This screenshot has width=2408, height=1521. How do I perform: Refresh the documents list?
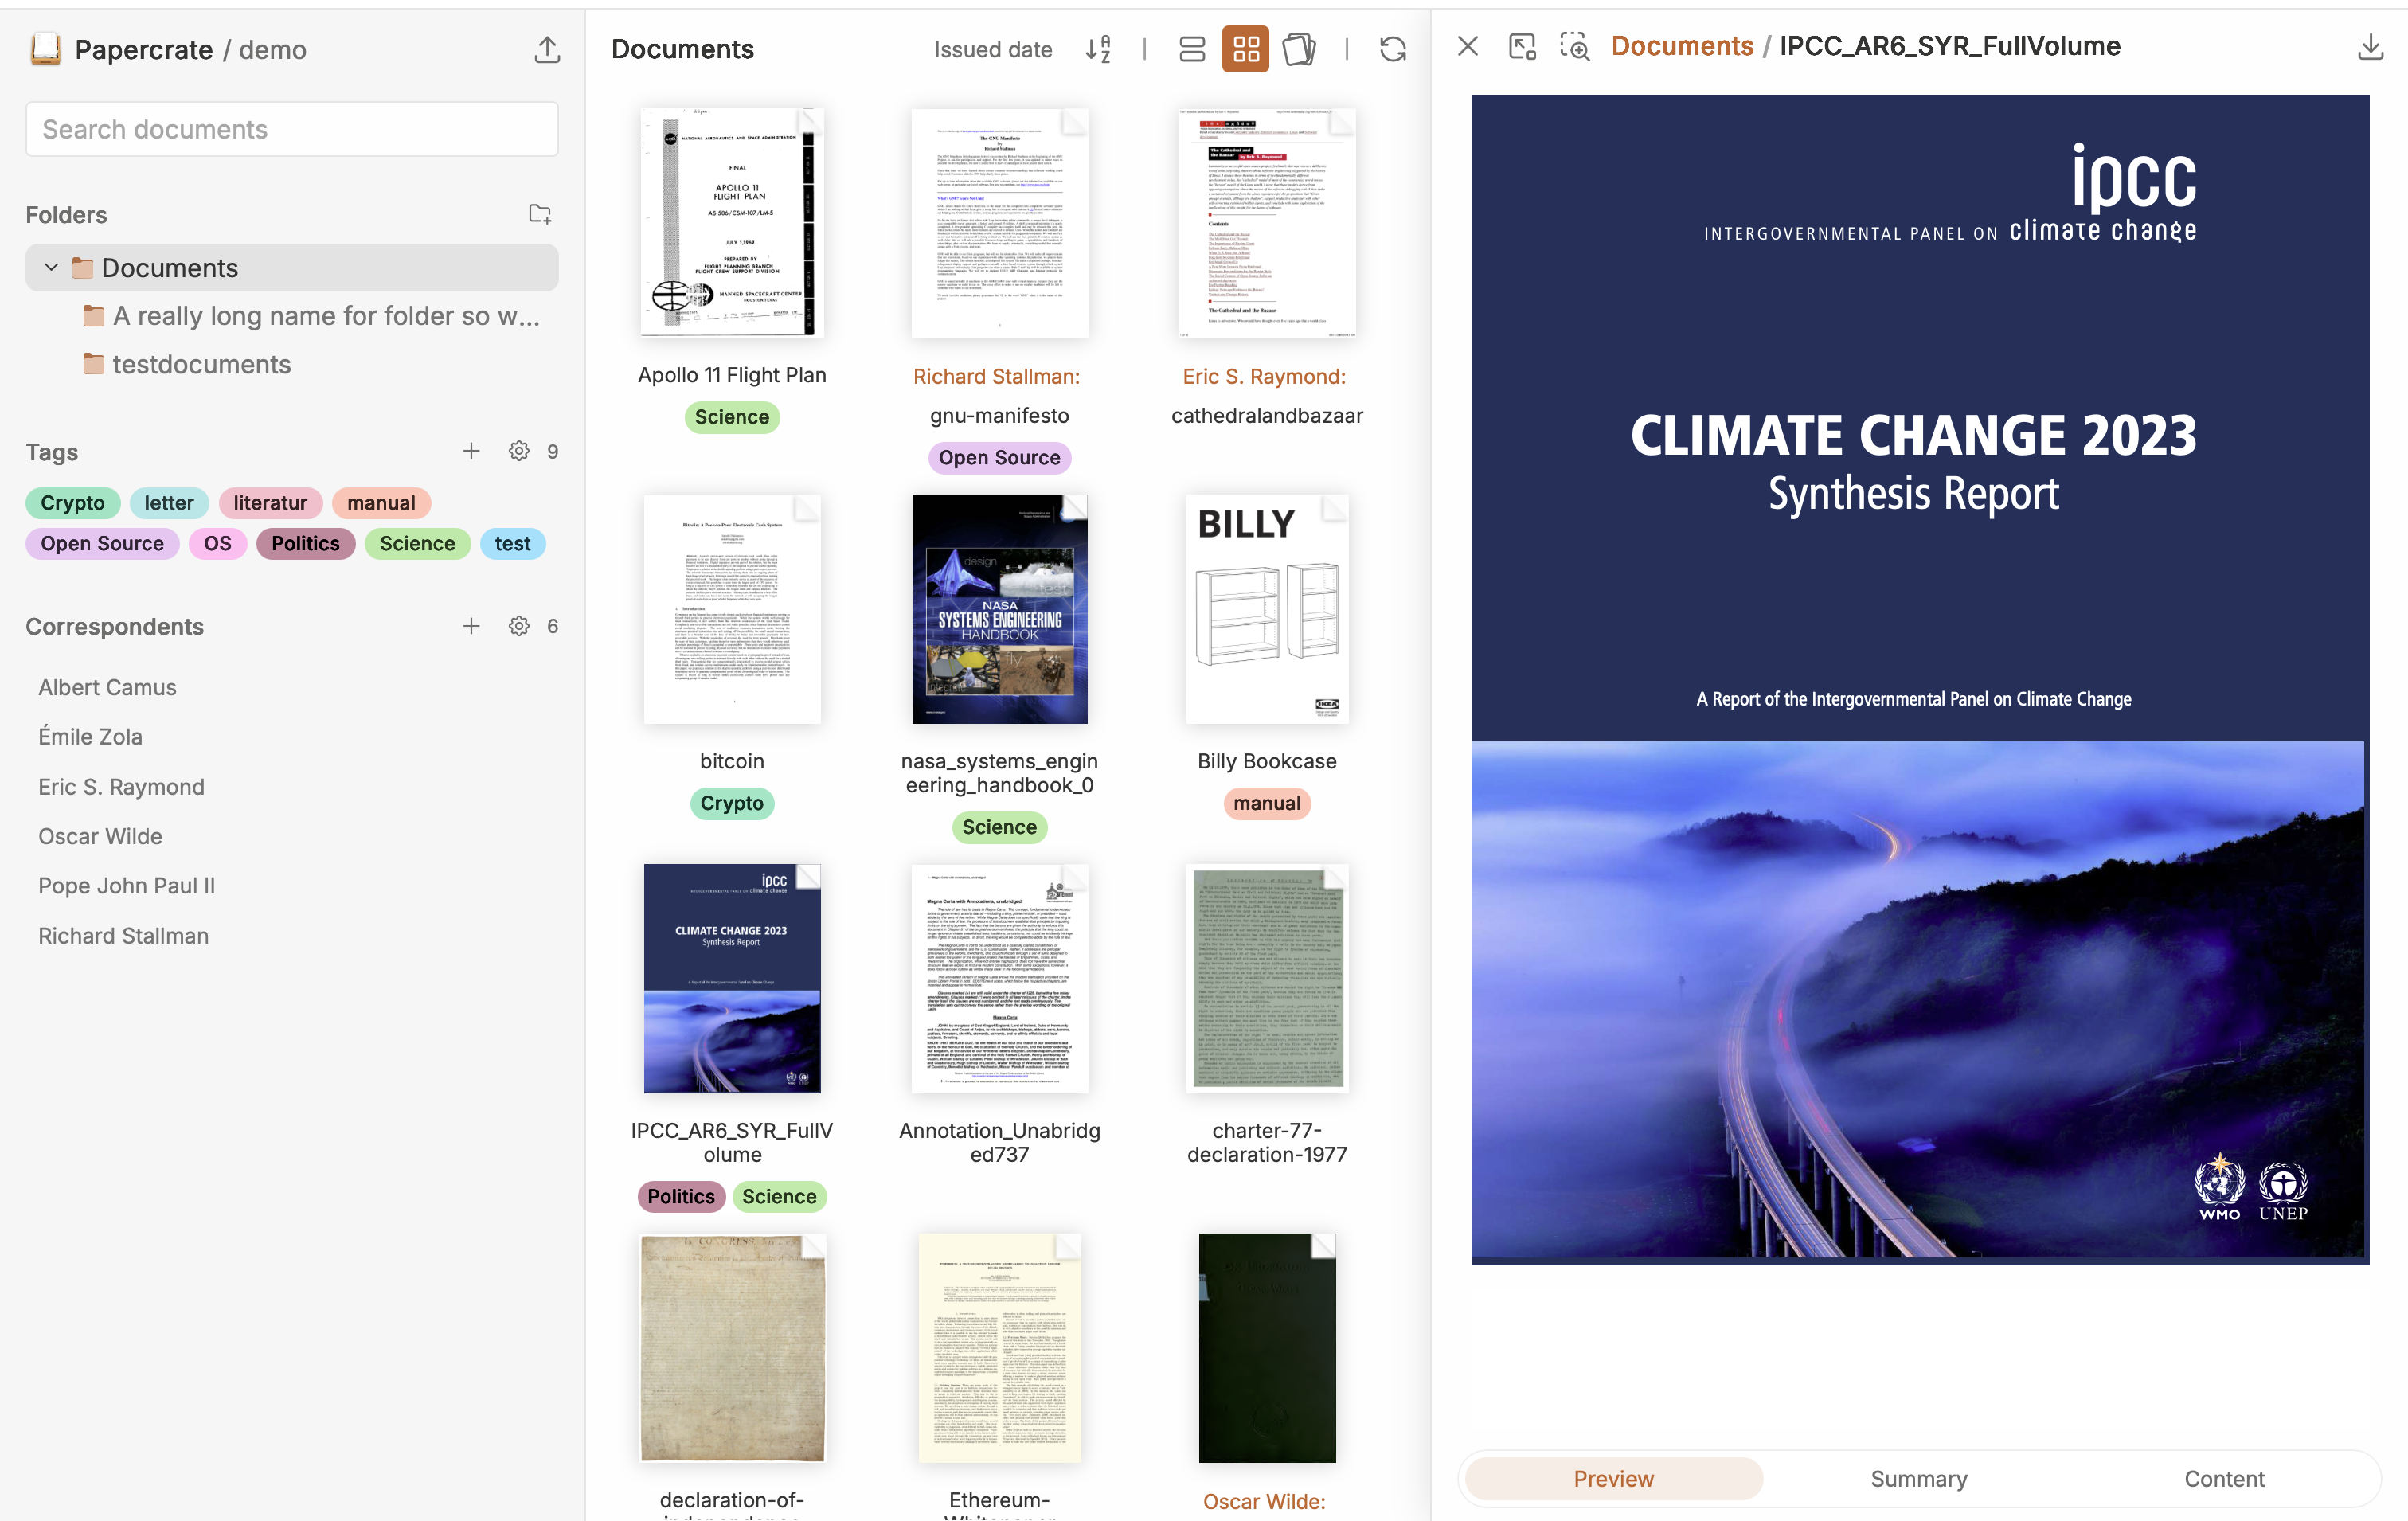[x=1394, y=48]
